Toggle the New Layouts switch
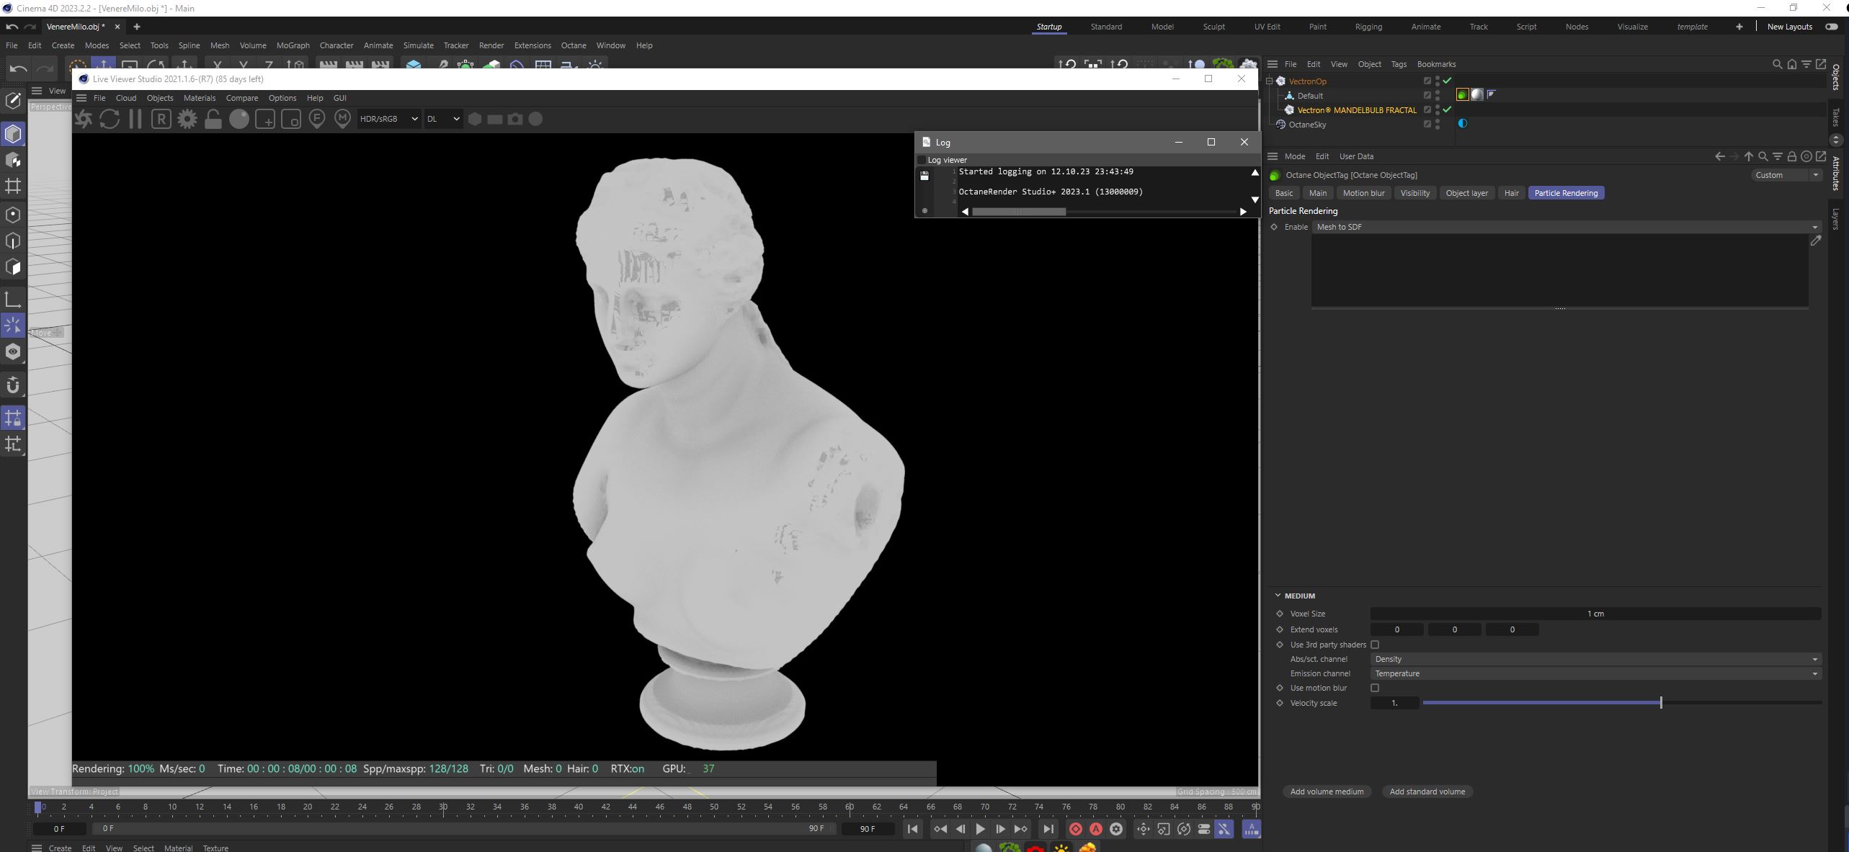This screenshot has height=852, width=1849. click(1831, 27)
